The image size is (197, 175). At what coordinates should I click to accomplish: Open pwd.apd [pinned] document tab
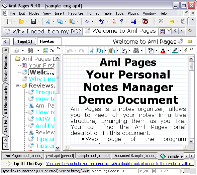point(60,156)
